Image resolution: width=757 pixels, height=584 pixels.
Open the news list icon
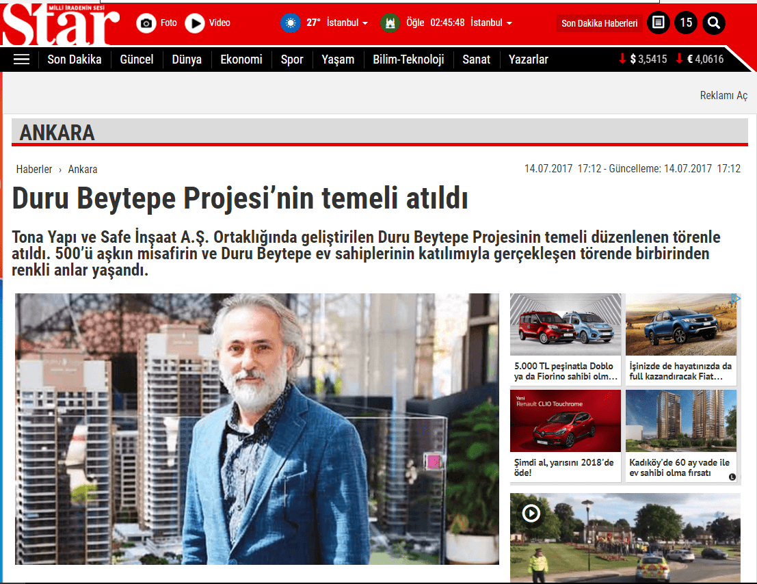658,23
